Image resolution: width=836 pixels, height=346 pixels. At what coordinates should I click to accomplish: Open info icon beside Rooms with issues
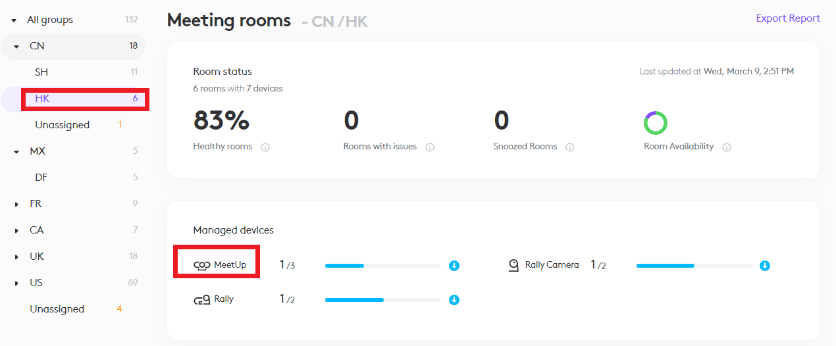pyautogui.click(x=430, y=147)
